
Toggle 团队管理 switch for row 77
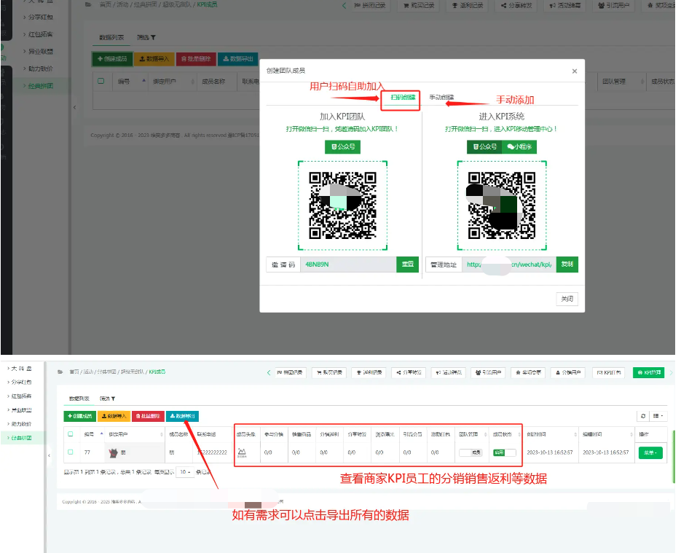(x=470, y=452)
